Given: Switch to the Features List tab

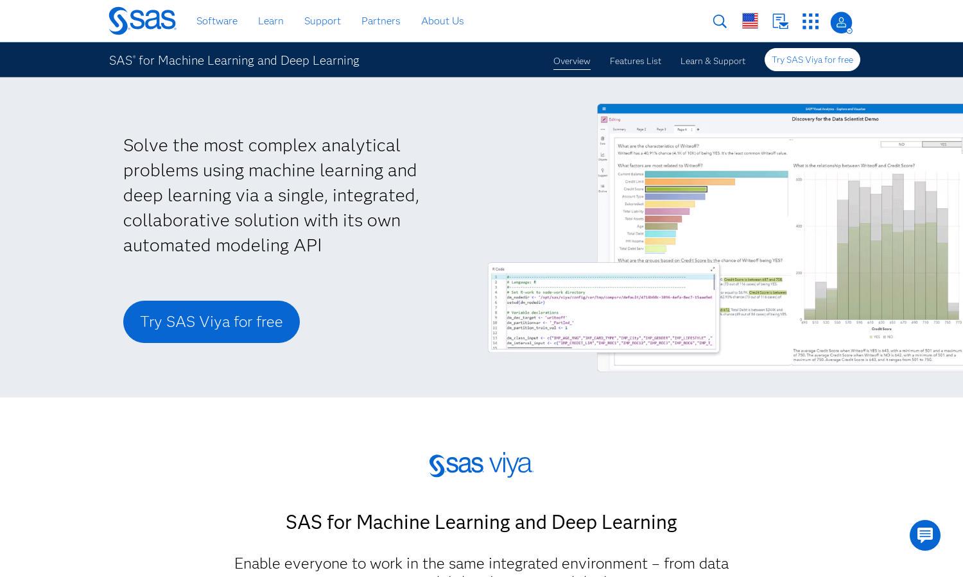Looking at the screenshot, I should (x=636, y=61).
